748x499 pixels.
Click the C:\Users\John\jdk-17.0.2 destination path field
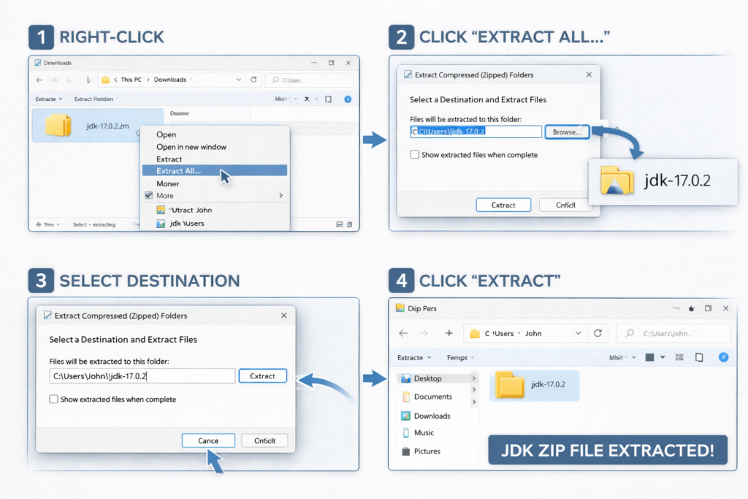[143, 376]
